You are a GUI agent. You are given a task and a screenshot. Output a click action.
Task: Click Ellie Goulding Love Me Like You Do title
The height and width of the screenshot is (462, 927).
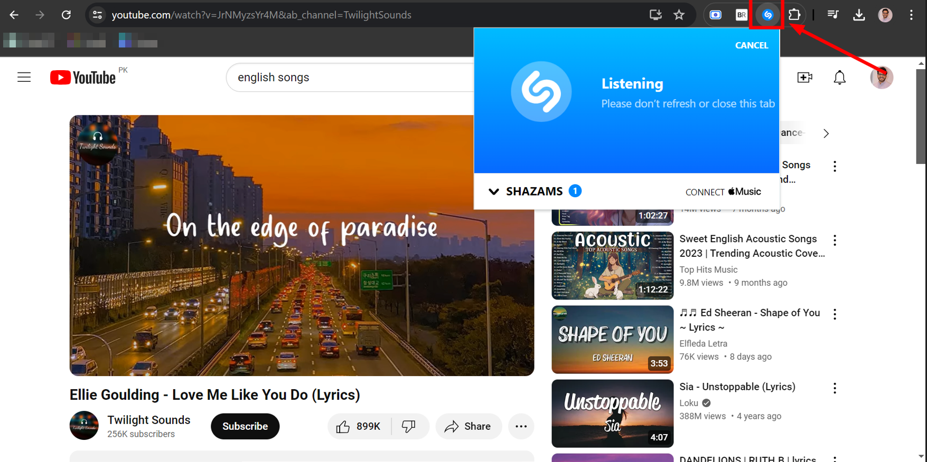coord(214,395)
